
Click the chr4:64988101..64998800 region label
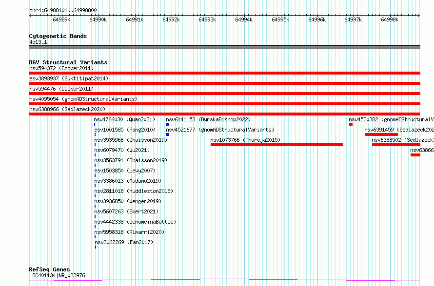click(x=63, y=11)
